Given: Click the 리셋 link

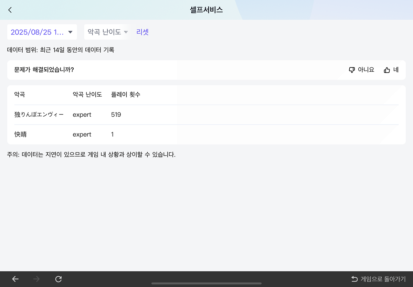Looking at the screenshot, I should [x=142, y=32].
